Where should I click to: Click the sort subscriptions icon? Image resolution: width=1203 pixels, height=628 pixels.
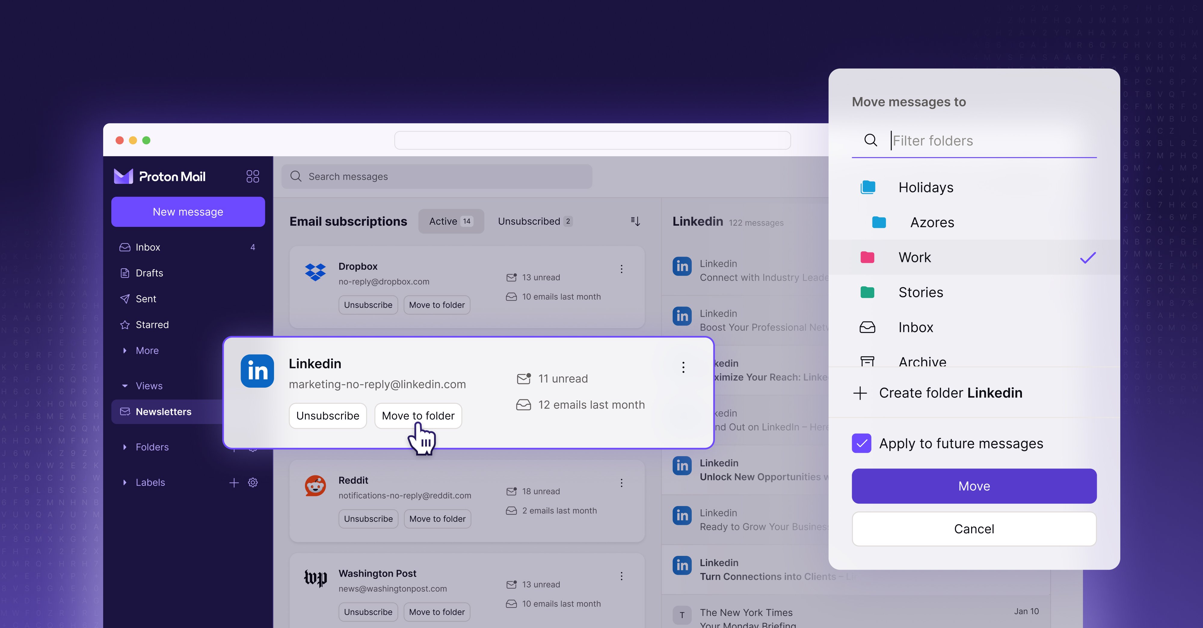click(635, 221)
